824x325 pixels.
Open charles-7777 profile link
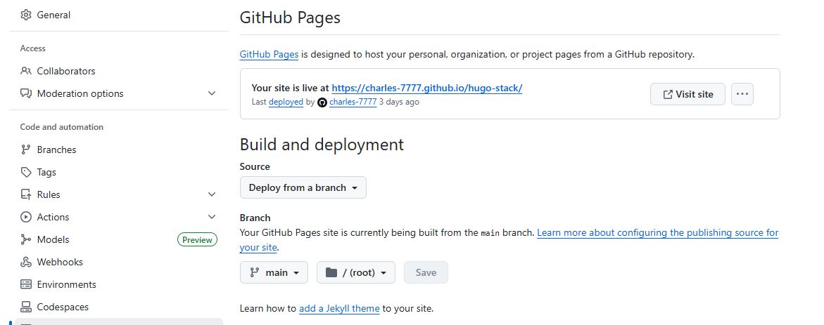pos(353,102)
